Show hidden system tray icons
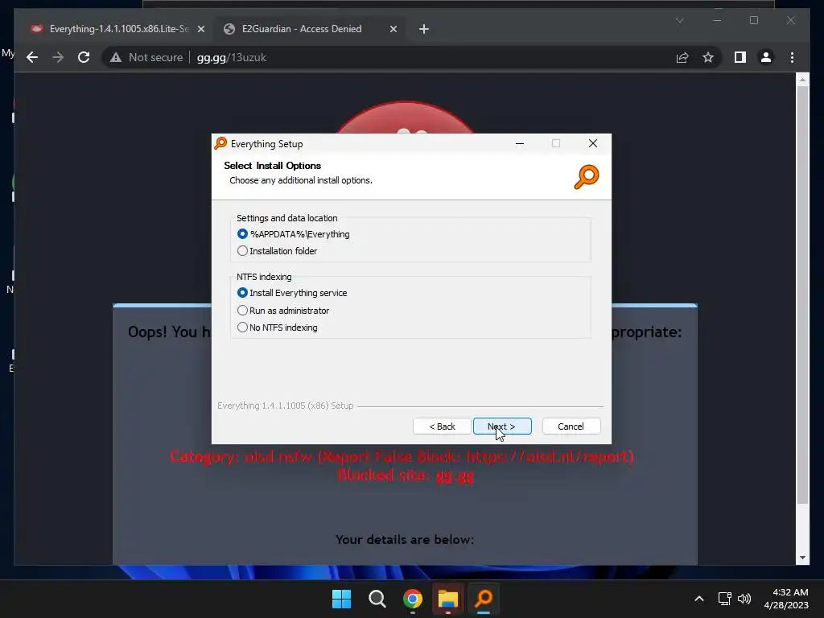The width and height of the screenshot is (824, 618). pos(699,599)
